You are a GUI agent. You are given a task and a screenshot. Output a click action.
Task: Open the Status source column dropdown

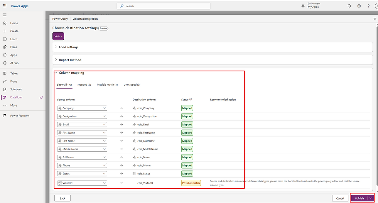tap(82, 174)
